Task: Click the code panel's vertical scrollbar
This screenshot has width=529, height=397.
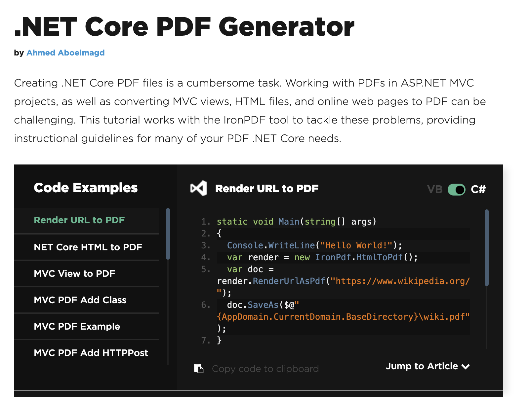Action: (x=486, y=248)
